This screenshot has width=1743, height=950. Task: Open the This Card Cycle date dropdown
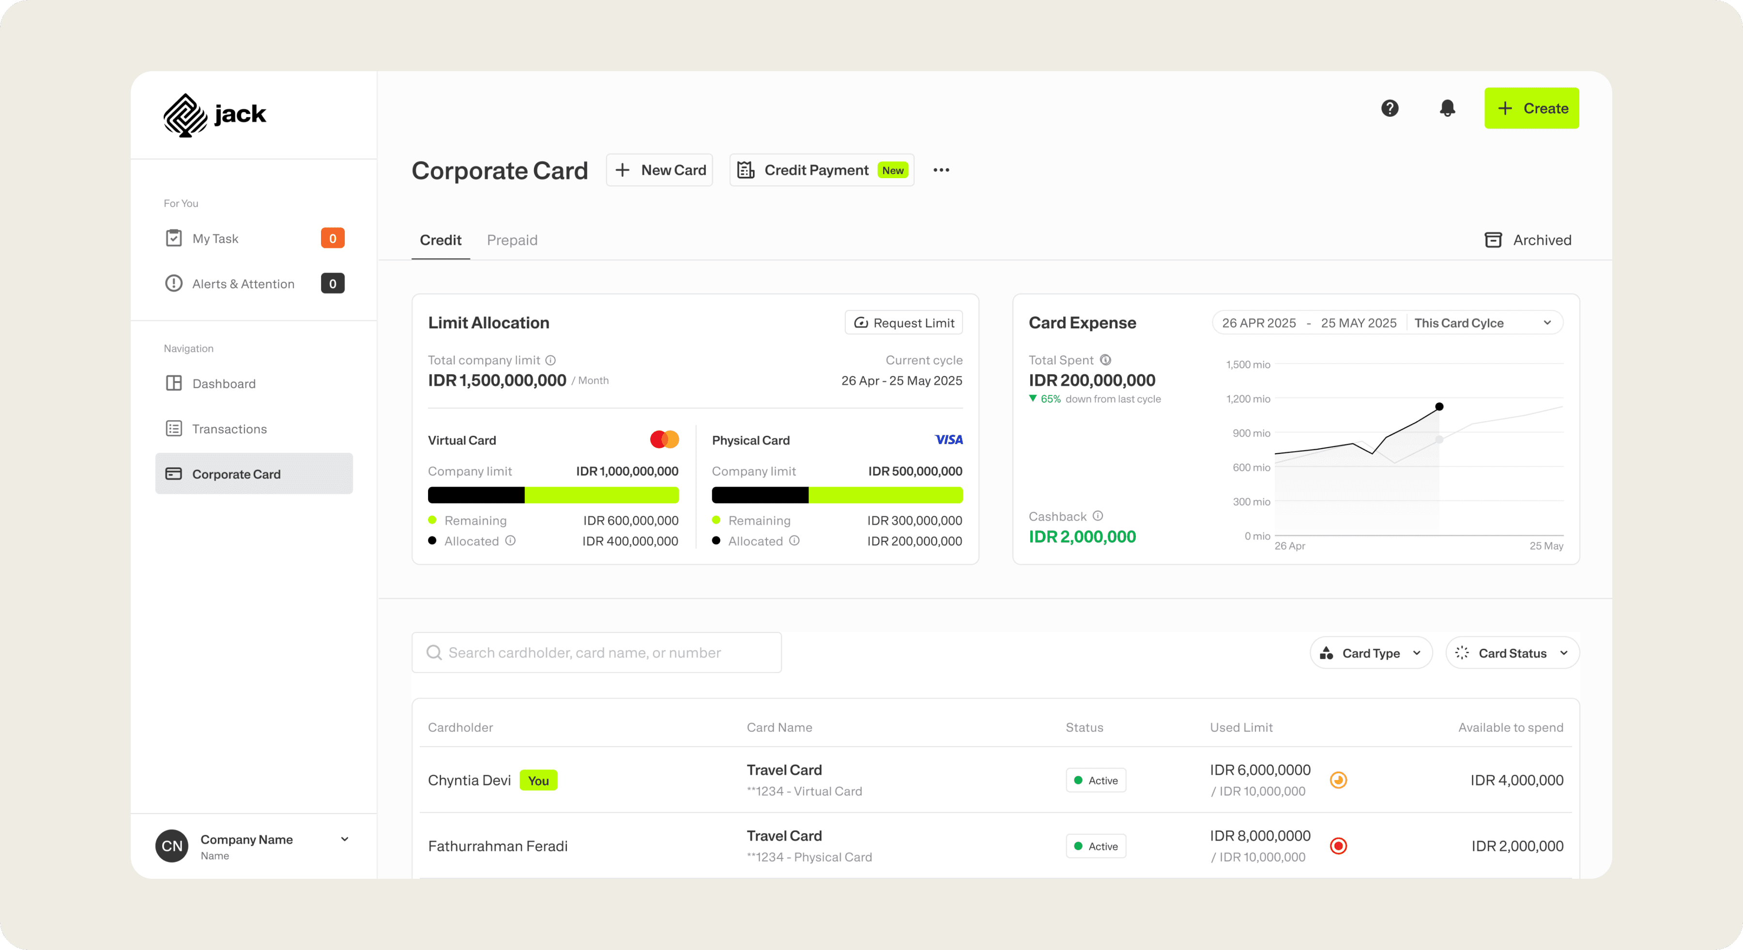1484,323
